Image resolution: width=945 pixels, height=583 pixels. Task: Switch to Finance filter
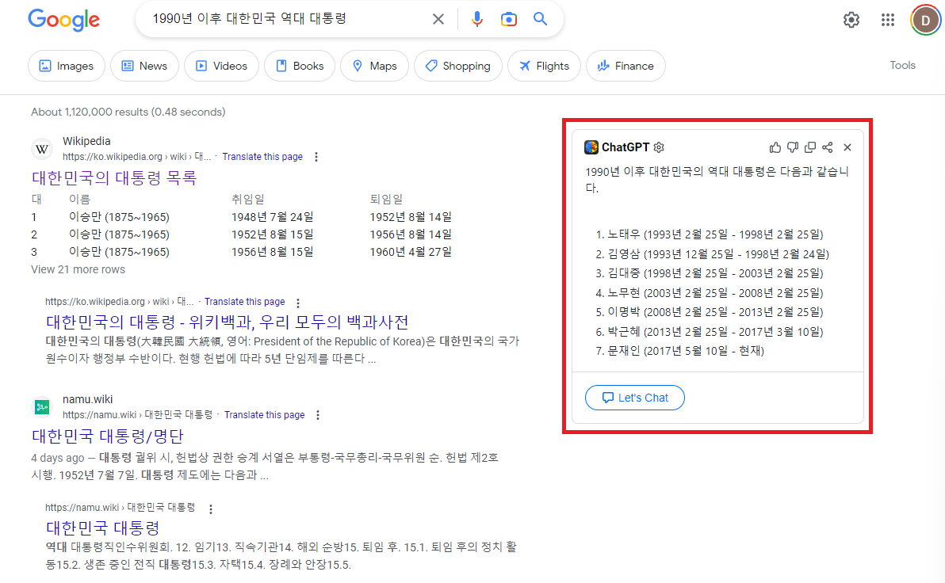tap(626, 66)
